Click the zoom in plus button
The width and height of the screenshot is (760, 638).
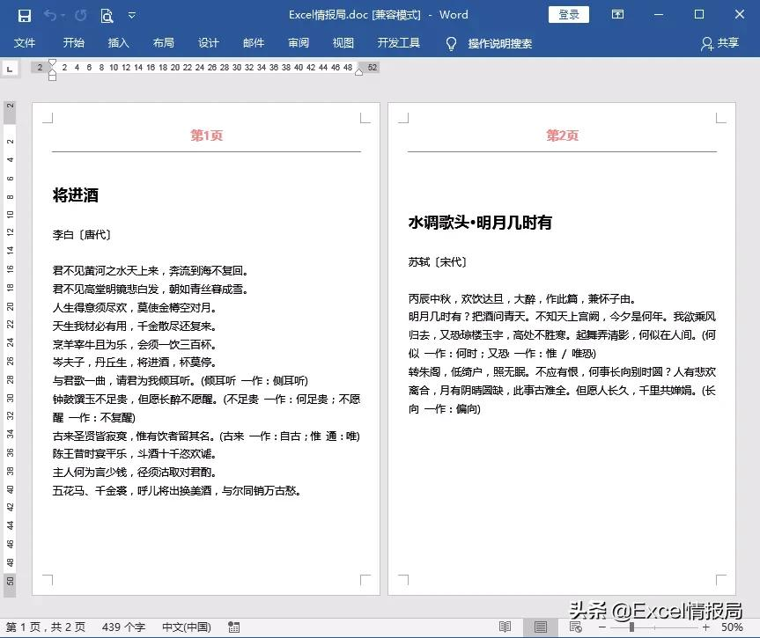[x=706, y=627]
